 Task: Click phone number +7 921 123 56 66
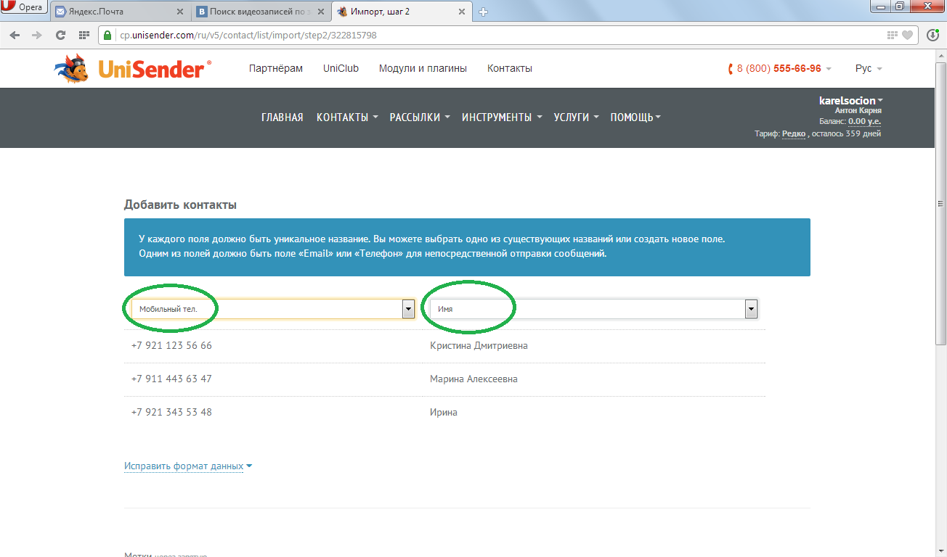pyautogui.click(x=171, y=346)
